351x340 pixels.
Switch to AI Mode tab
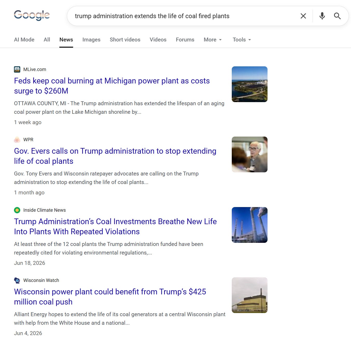(x=24, y=40)
